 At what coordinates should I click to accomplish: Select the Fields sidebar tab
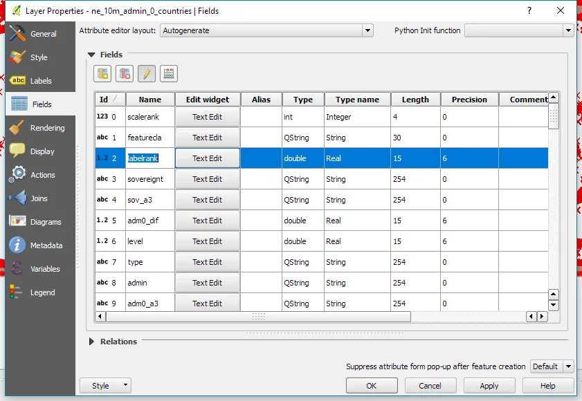pyautogui.click(x=40, y=104)
